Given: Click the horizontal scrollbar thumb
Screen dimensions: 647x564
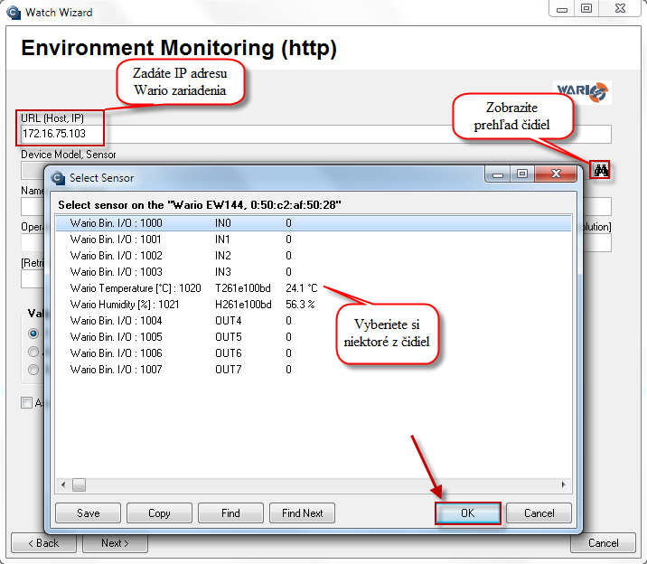Looking at the screenshot, I should (x=79, y=484).
